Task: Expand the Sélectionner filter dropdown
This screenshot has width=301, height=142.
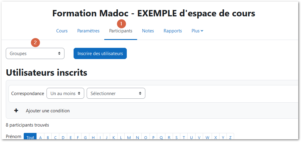Action: point(116,93)
